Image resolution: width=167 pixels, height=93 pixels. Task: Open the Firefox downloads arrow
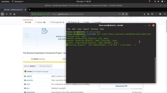click(144, 14)
